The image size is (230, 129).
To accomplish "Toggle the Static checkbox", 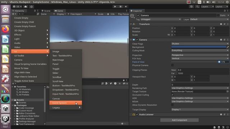I will pos(218,15).
